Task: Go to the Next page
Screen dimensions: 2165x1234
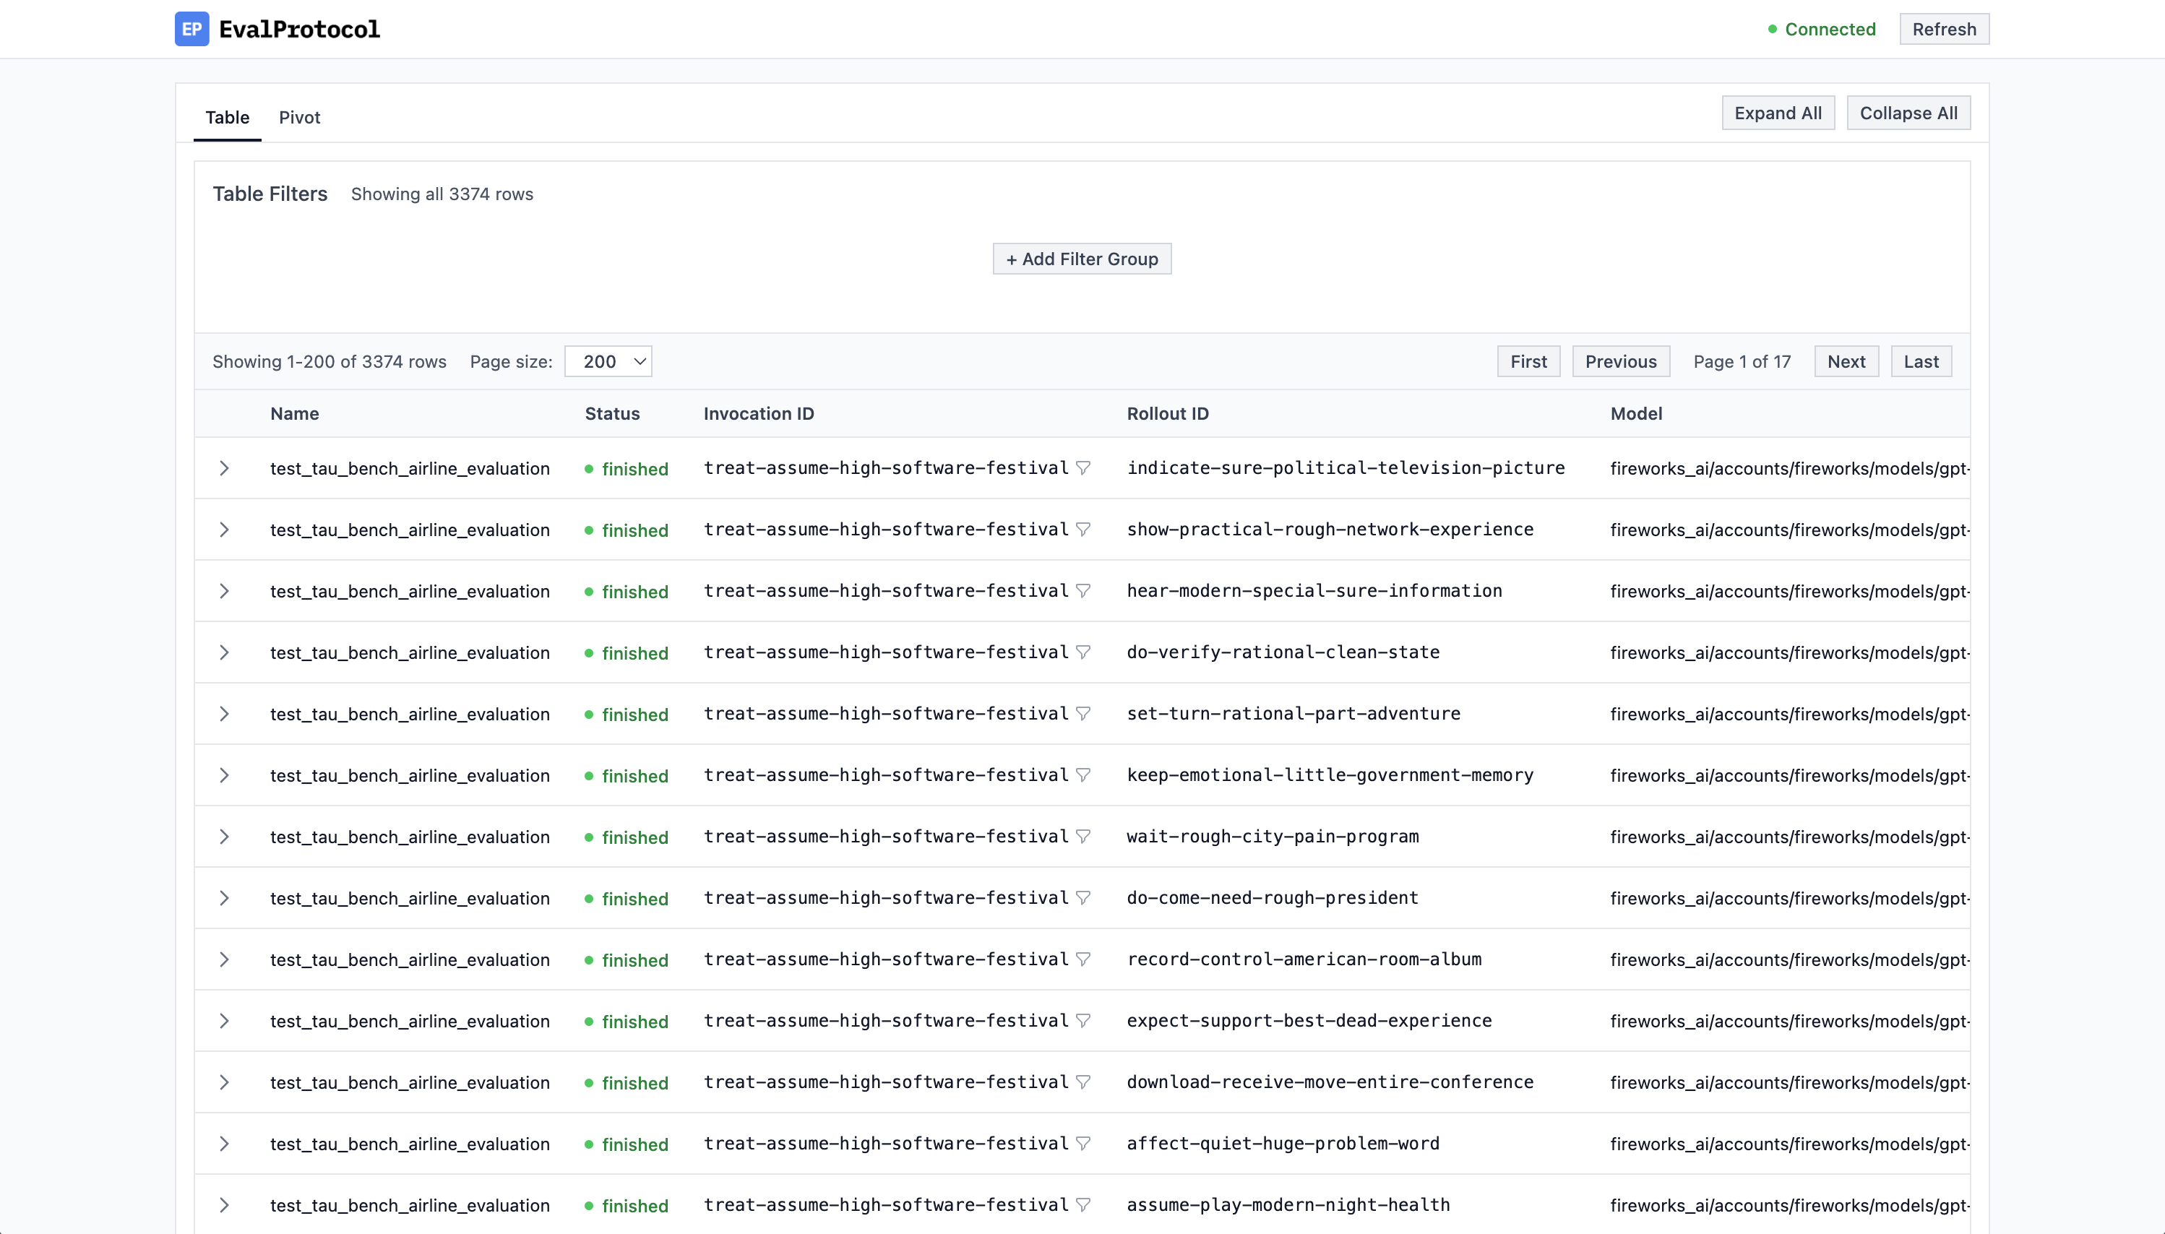Action: 1846,361
